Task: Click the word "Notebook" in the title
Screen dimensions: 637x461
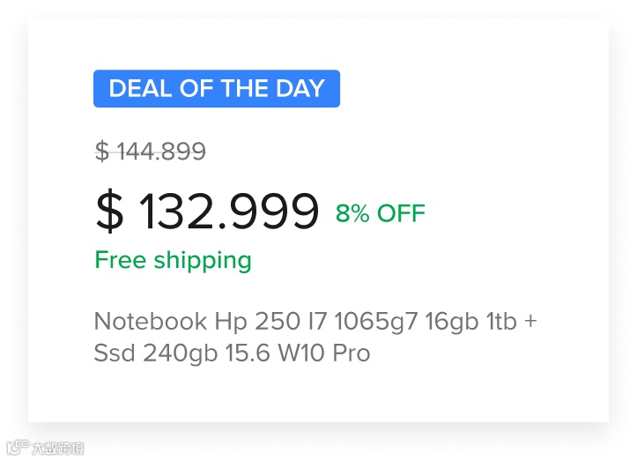Action: 151,321
